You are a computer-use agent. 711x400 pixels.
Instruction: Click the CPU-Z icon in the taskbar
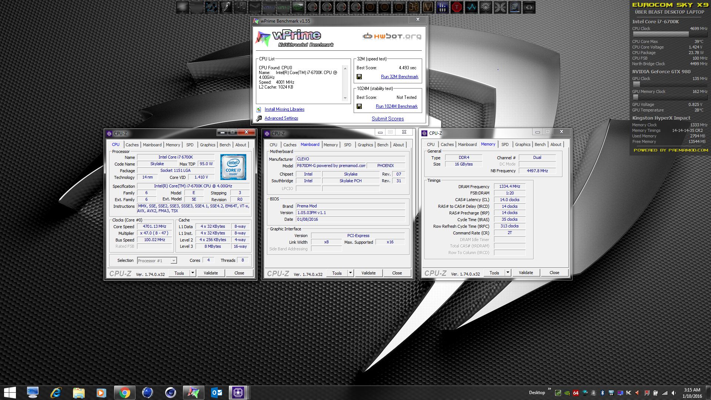coord(238,392)
